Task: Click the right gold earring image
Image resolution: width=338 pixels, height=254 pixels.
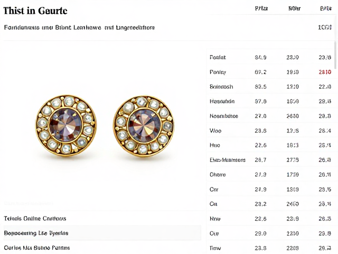Action: point(144,126)
